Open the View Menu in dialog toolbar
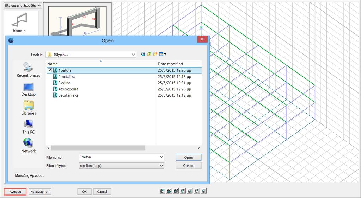This screenshot has height=198, width=361. tap(163, 54)
